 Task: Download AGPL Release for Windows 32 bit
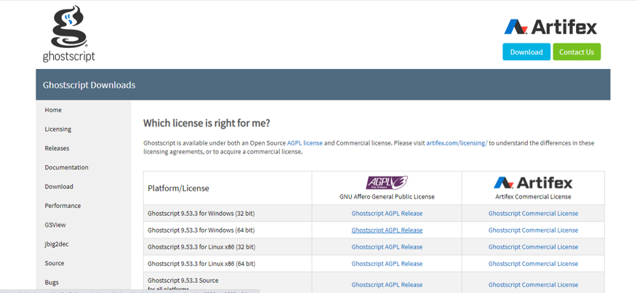[387, 213]
